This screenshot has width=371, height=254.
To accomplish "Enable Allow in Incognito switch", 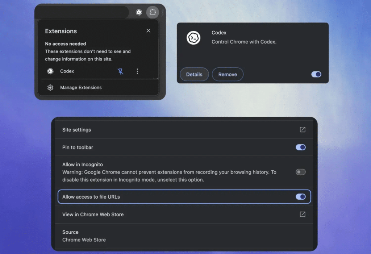I will pos(300,172).
